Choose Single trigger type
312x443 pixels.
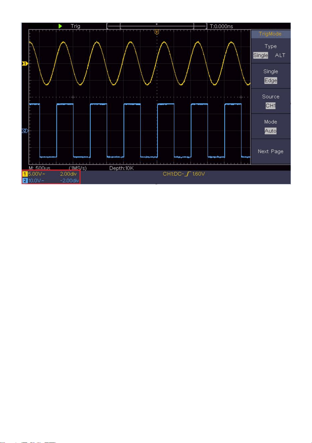(x=261, y=56)
